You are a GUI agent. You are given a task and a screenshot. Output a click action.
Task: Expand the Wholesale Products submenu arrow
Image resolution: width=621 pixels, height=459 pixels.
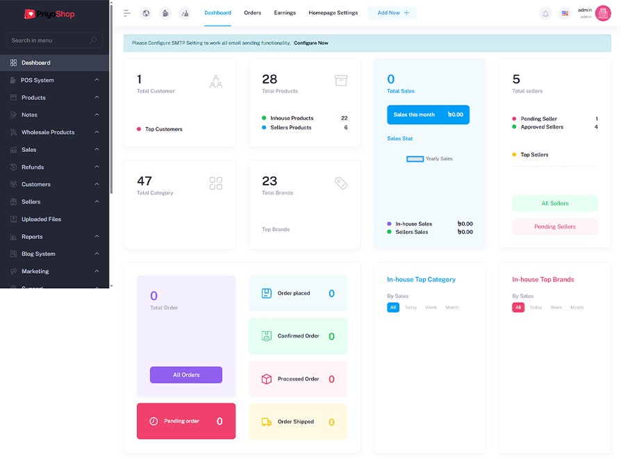pos(97,132)
